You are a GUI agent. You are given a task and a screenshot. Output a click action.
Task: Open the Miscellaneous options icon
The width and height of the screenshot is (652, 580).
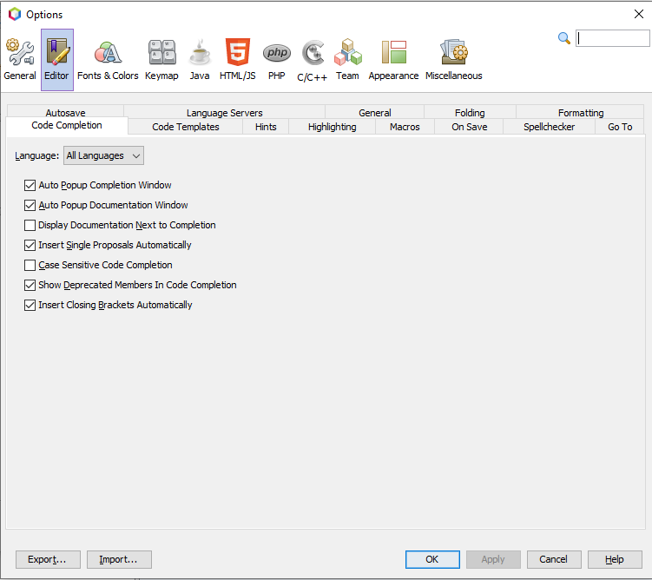pos(453,54)
